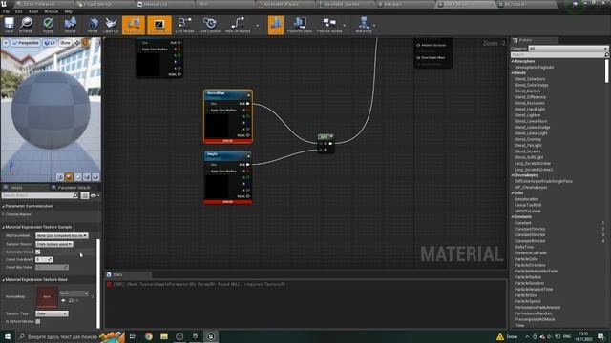
Task: Open the preview viewport options arrow
Action: [6, 42]
